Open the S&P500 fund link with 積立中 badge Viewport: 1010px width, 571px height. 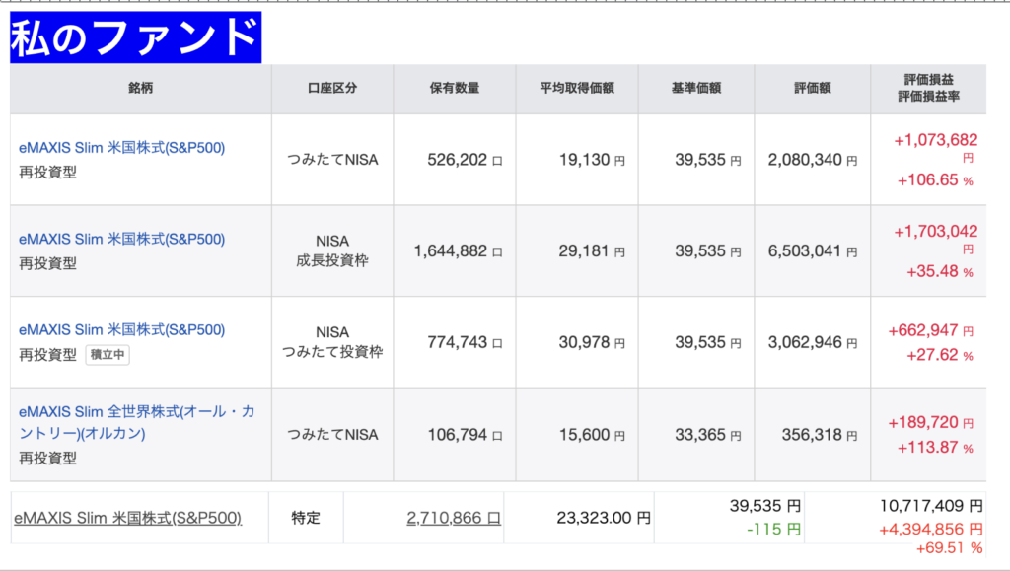(121, 329)
